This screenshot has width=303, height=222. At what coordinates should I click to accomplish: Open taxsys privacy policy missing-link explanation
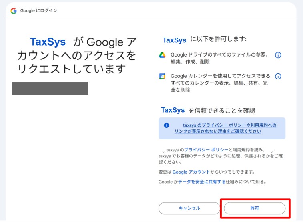pyautogui.click(x=225, y=128)
